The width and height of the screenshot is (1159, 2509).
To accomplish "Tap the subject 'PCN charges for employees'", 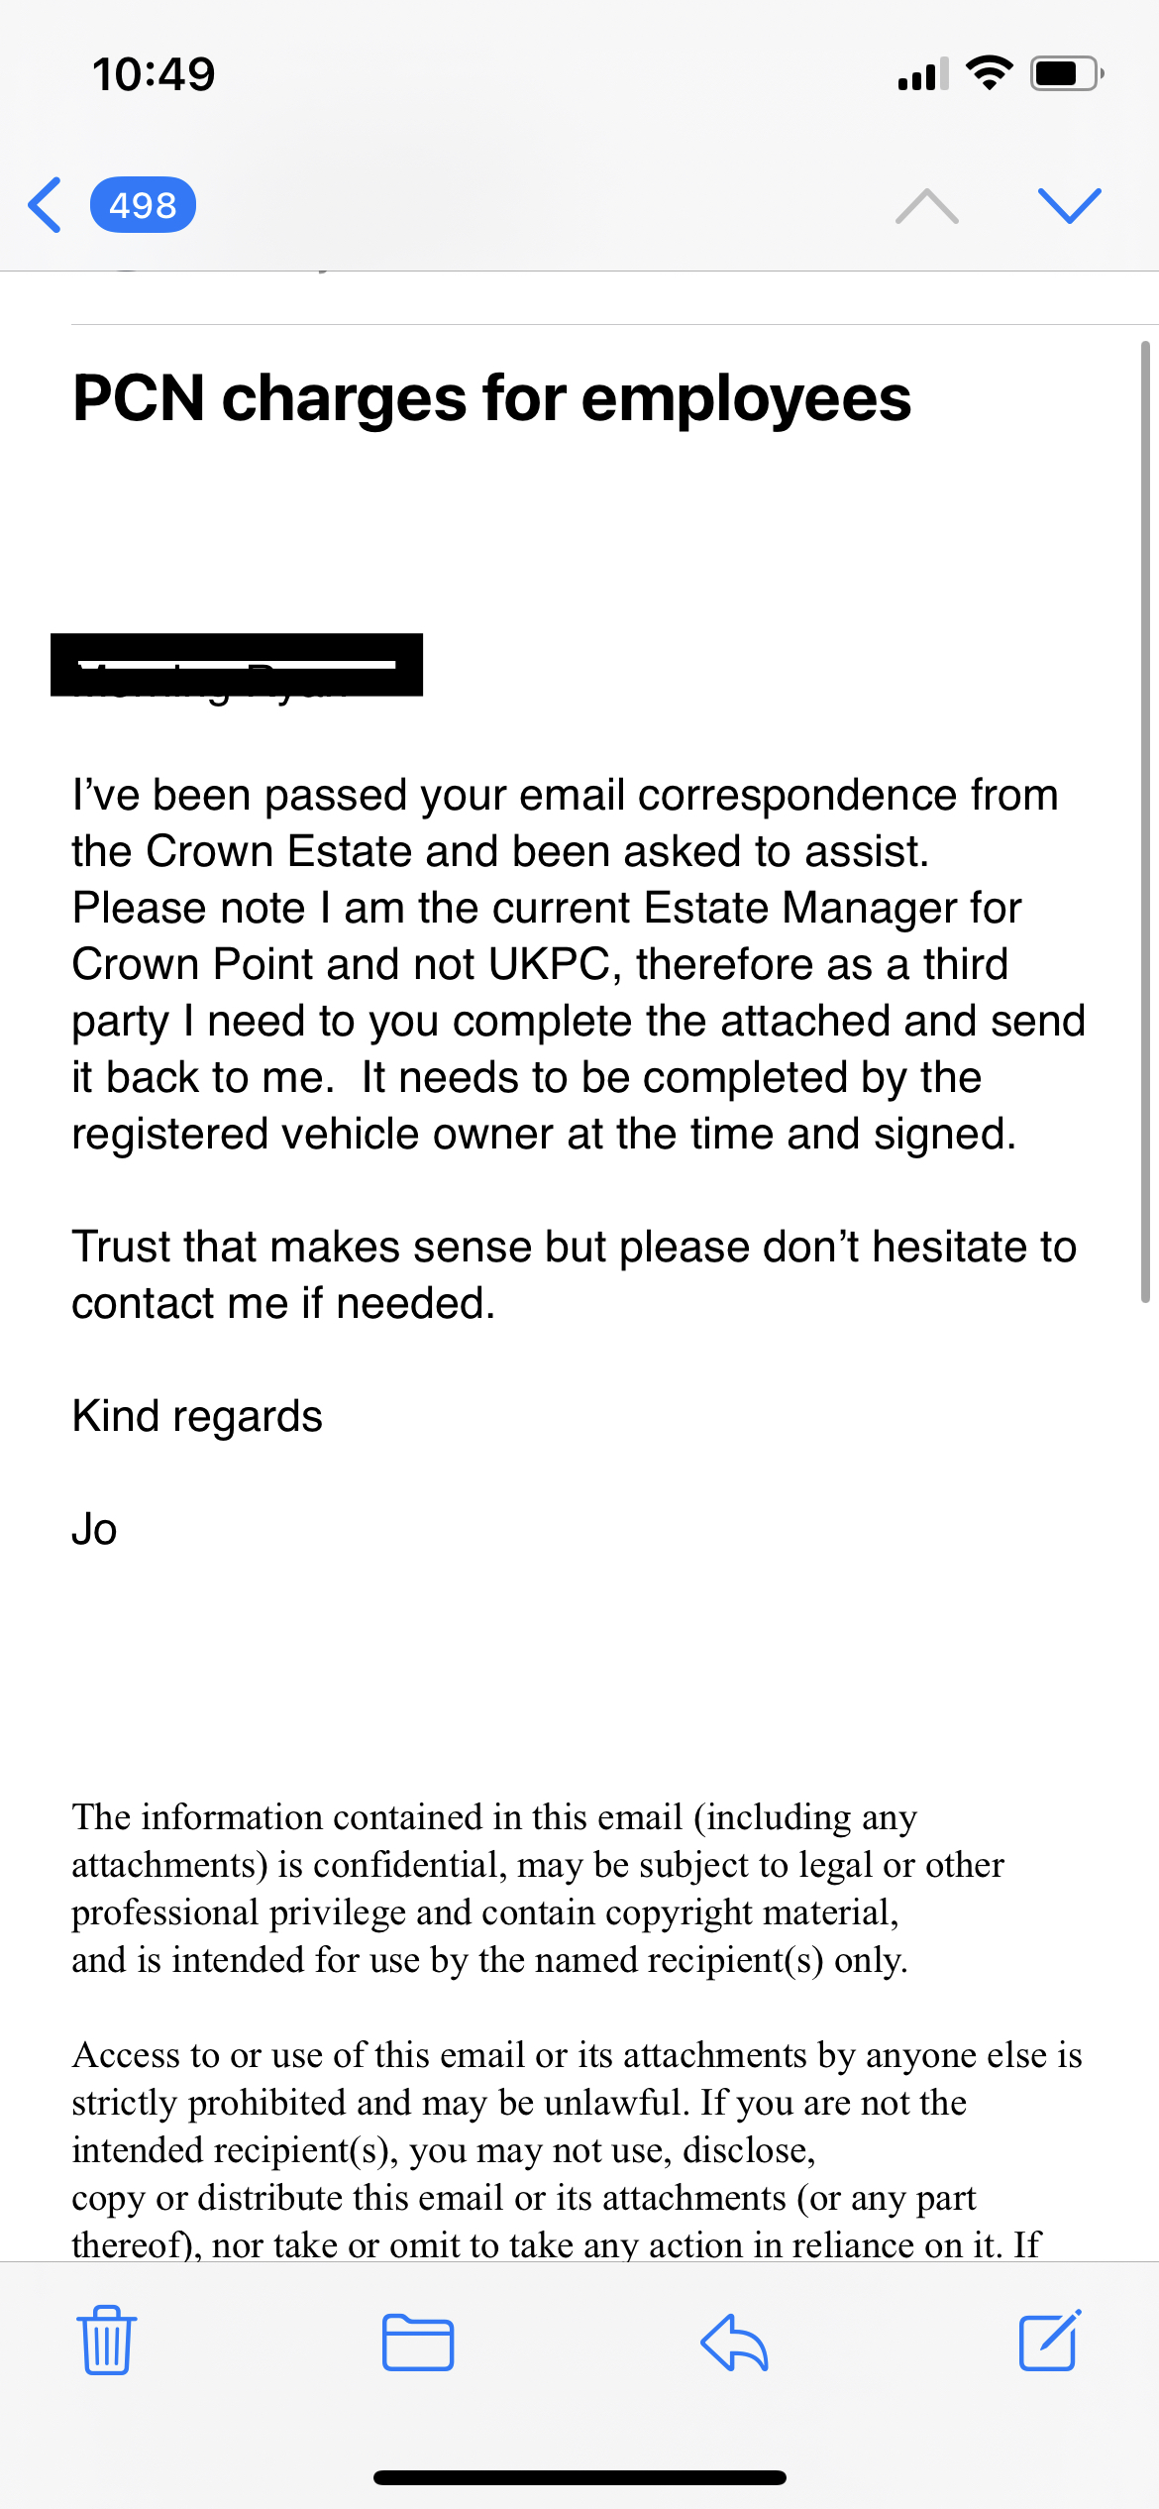I will [491, 398].
